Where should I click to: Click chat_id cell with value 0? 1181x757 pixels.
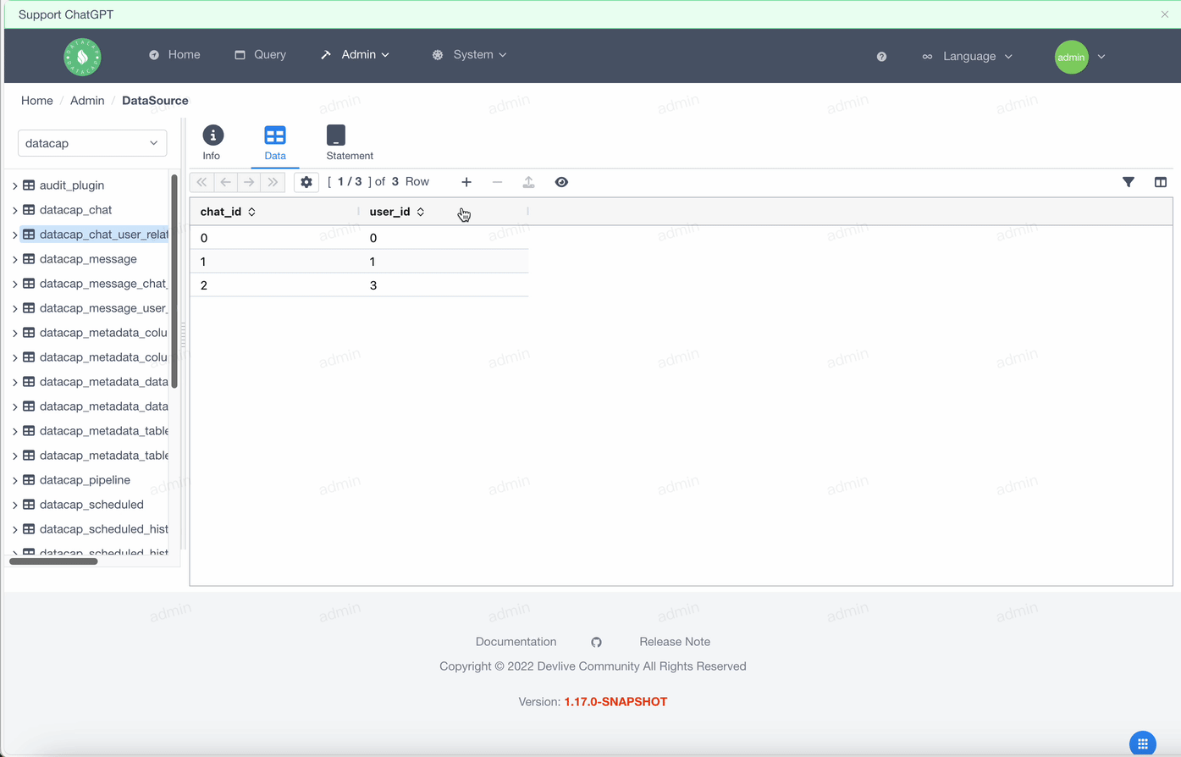click(x=274, y=238)
